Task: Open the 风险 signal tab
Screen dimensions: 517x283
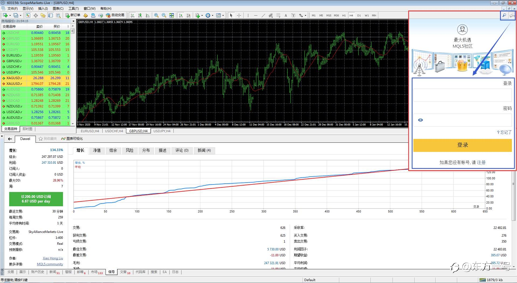Action: coord(130,150)
